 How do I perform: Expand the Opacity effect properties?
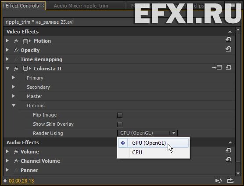7,50
